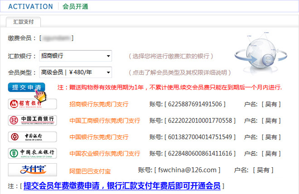Open the 会员类型 membership type dropdown
299x194 pixels.
(x=75, y=72)
